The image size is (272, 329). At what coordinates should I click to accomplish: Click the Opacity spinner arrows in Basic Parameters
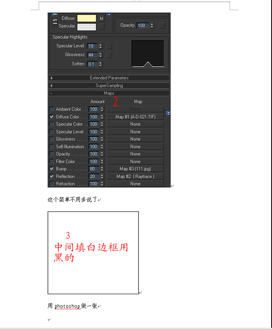pyautogui.click(x=152, y=25)
